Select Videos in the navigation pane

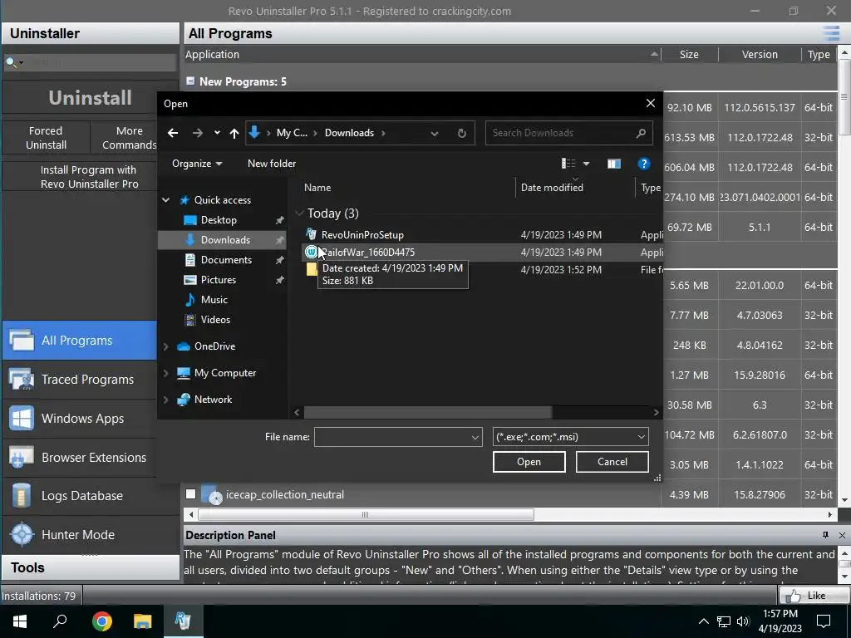tap(215, 320)
